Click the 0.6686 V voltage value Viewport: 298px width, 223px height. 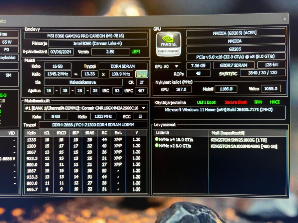point(7,159)
